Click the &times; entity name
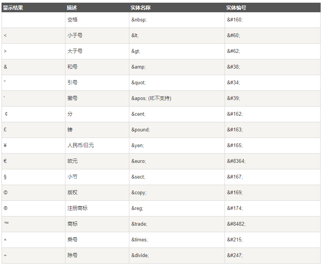 point(140,239)
